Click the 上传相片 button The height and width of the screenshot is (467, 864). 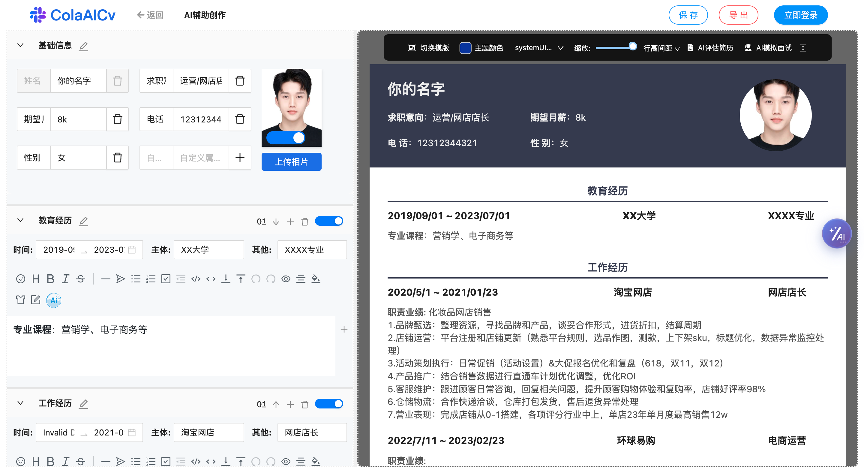(291, 162)
